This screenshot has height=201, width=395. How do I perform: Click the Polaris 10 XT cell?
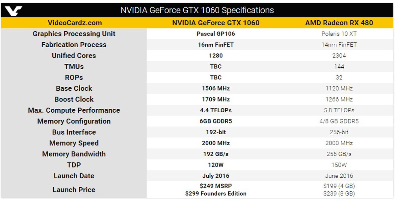[x=339, y=34]
